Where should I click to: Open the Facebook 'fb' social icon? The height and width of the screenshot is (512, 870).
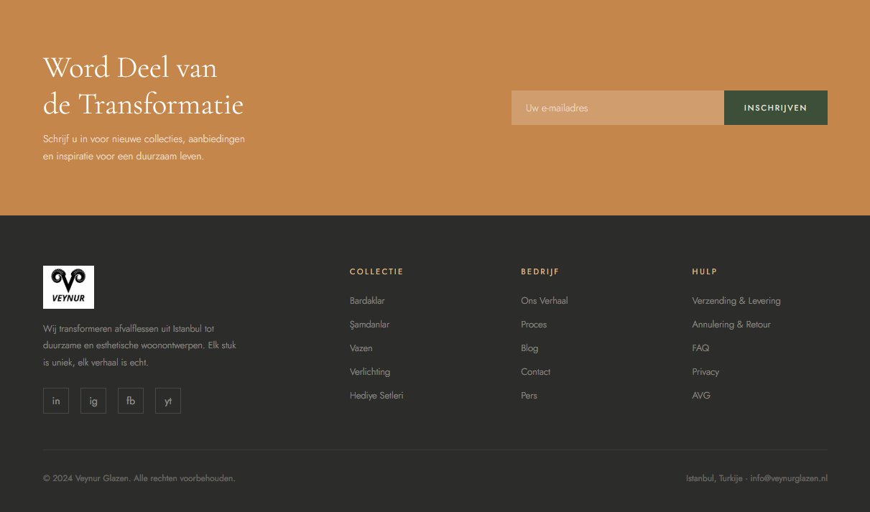[x=131, y=401]
